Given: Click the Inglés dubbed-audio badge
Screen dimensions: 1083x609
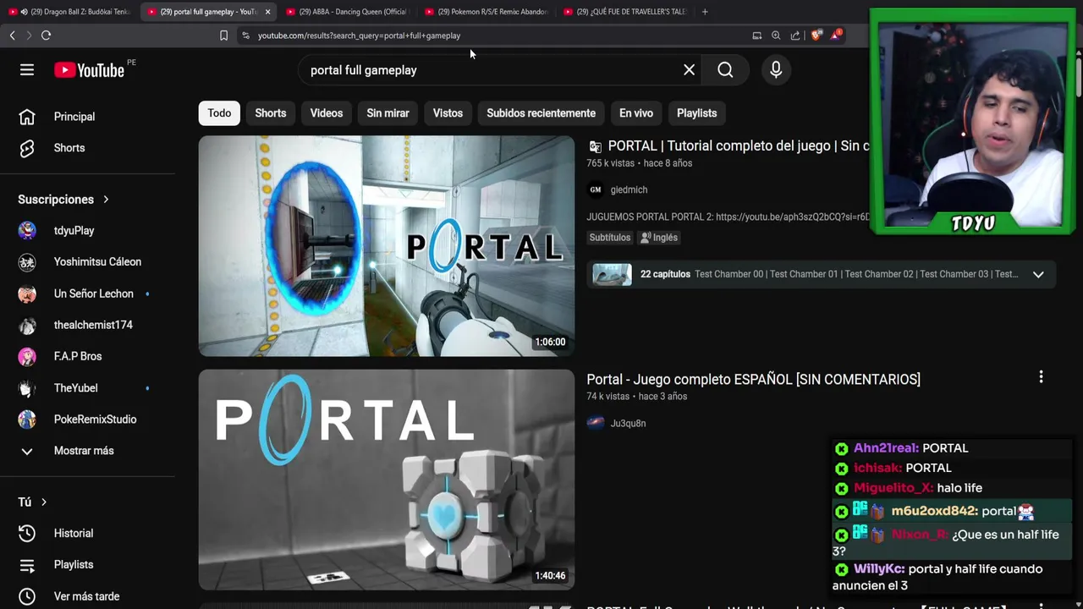Looking at the screenshot, I should [x=659, y=238].
